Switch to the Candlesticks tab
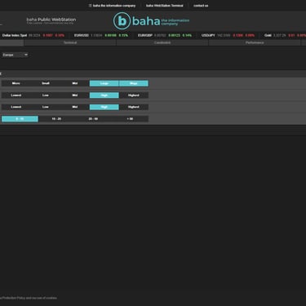 click(x=162, y=42)
